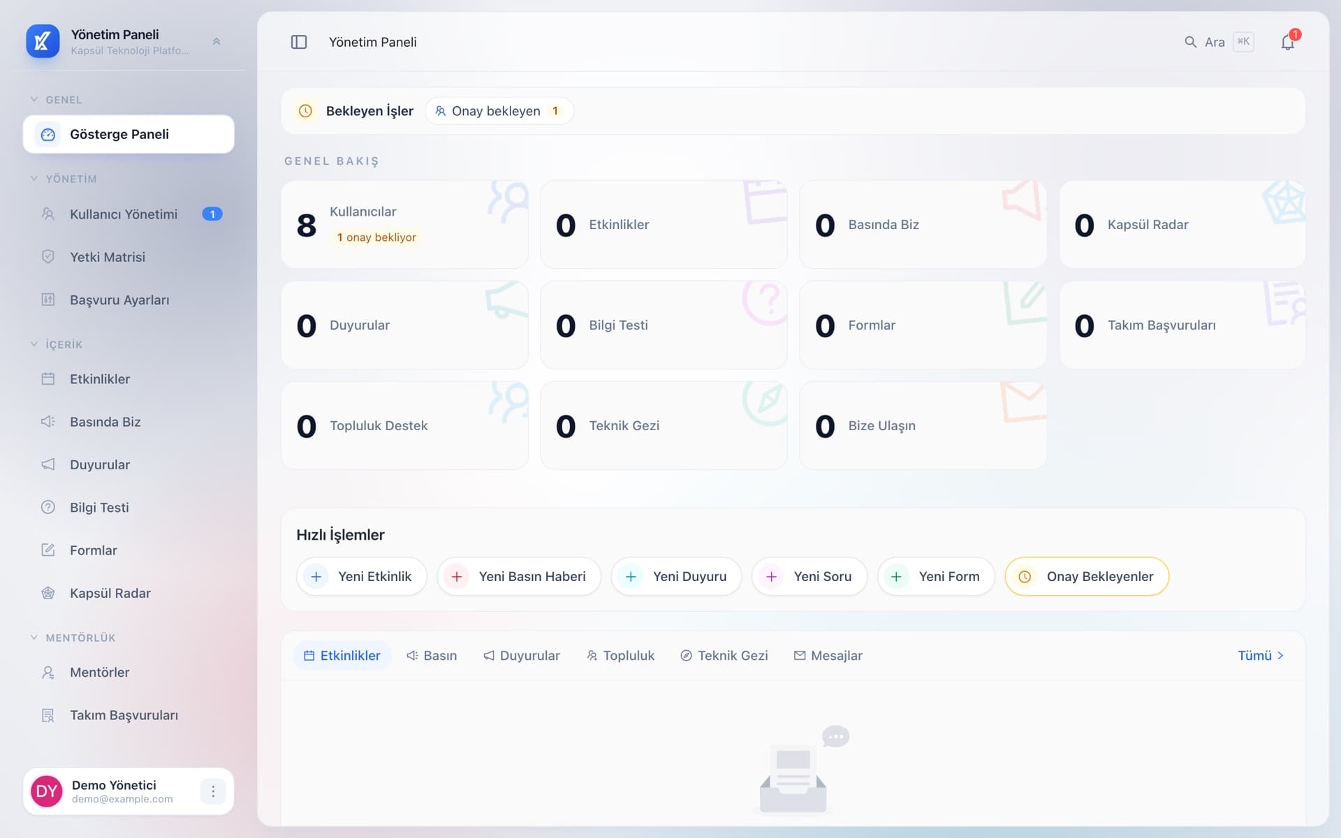Click the Kapsül Radar sidebar icon
This screenshot has height=838, width=1341.
point(48,593)
